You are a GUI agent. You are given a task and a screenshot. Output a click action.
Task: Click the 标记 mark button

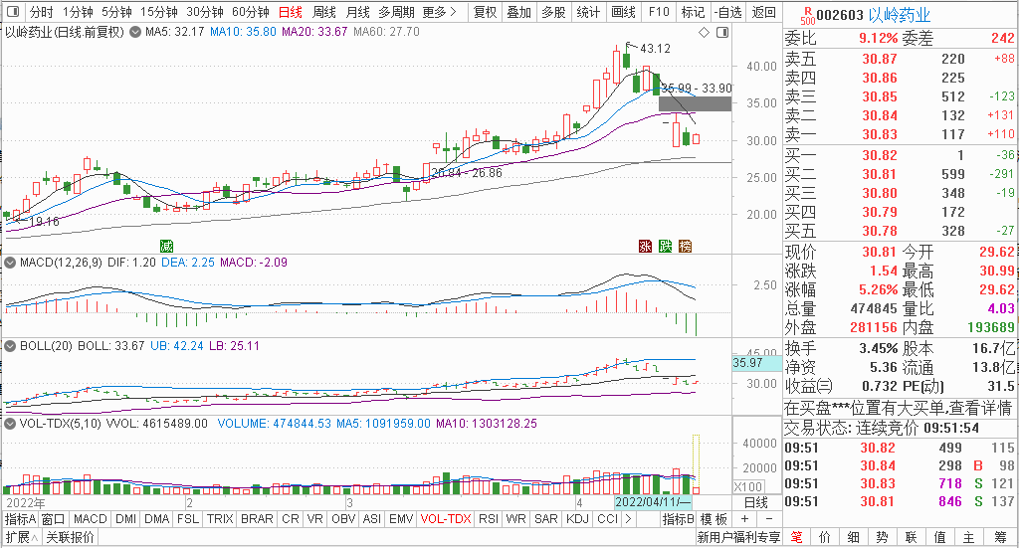pos(693,12)
